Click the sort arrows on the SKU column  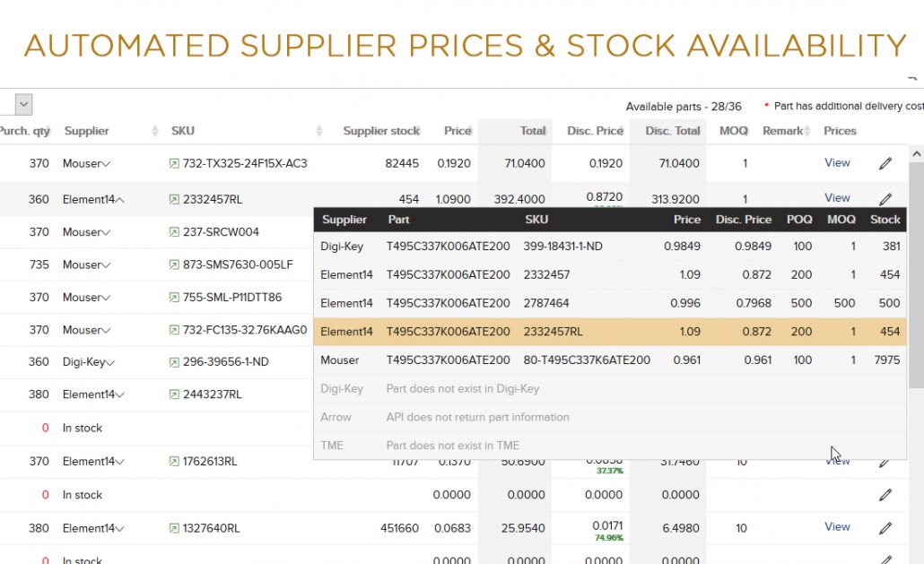click(319, 131)
